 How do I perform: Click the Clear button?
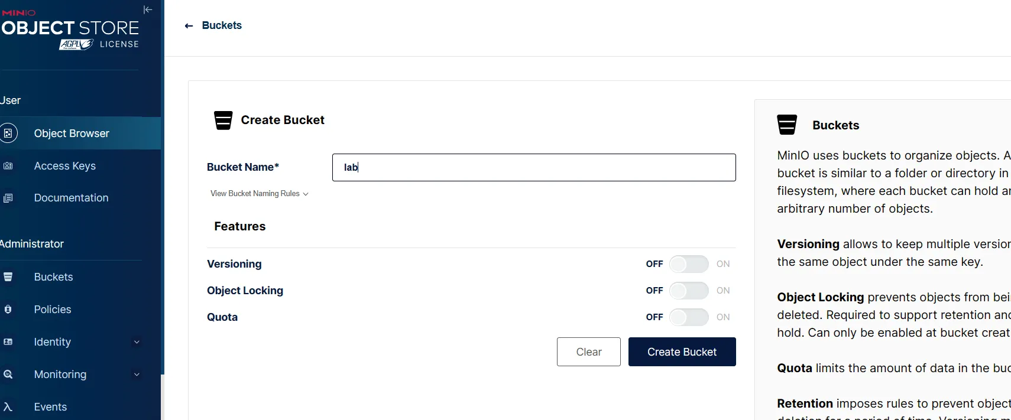(x=589, y=352)
